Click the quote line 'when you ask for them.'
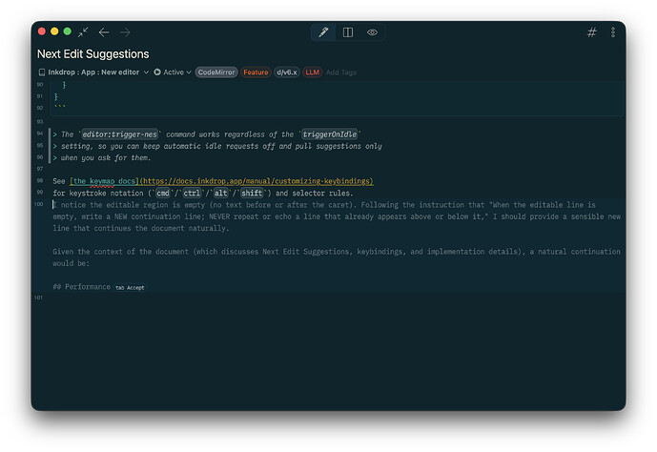The image size is (657, 452). pyautogui.click(x=106, y=157)
